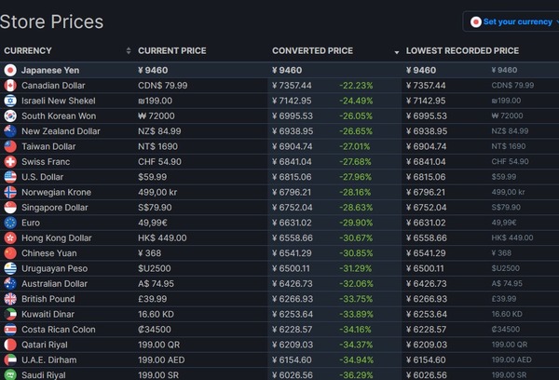Sort by the CURRENCY column header
This screenshot has height=380, width=559.
pyautogui.click(x=28, y=50)
